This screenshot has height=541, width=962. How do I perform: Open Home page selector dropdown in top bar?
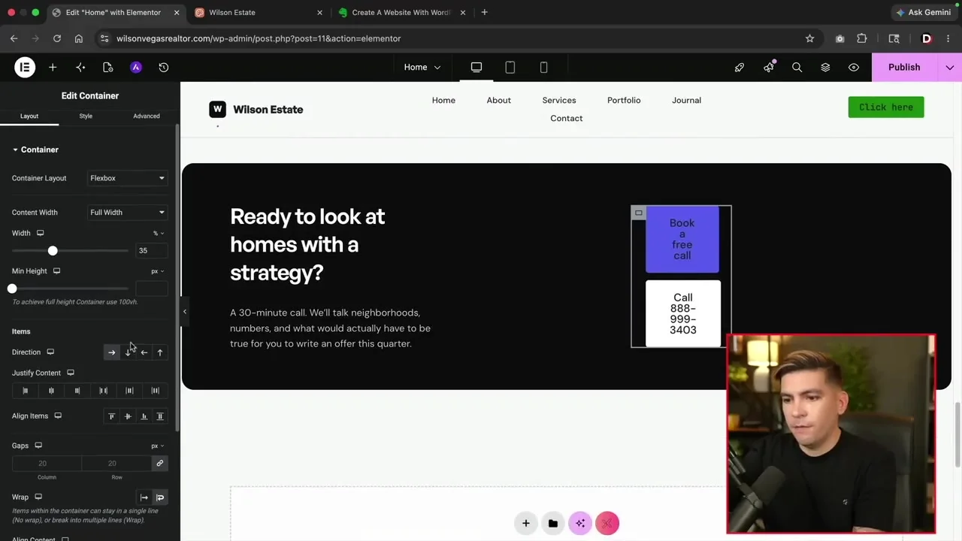(422, 68)
